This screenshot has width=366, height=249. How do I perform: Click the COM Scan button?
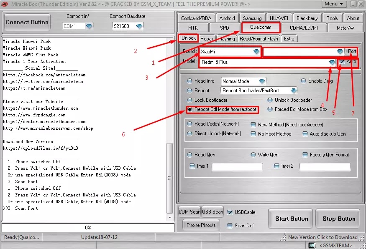click(189, 212)
